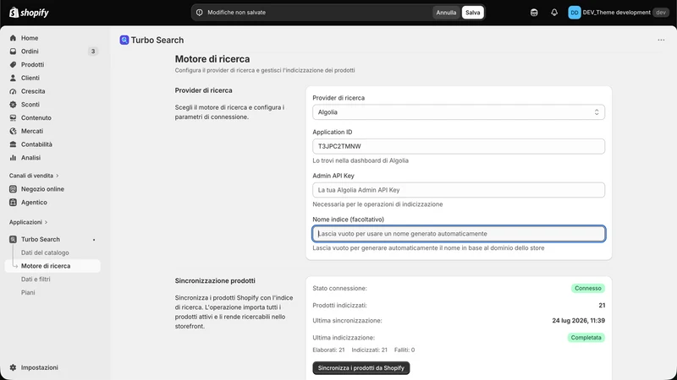This screenshot has width=677, height=380.
Task: Go to Dati e filtri page
Action: point(36,280)
